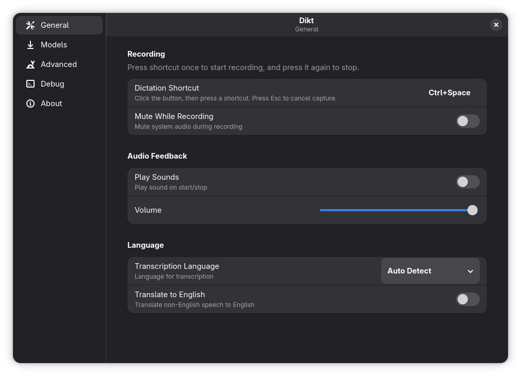Close the Dikt settings window
This screenshot has height=376, width=521.
tap(496, 25)
